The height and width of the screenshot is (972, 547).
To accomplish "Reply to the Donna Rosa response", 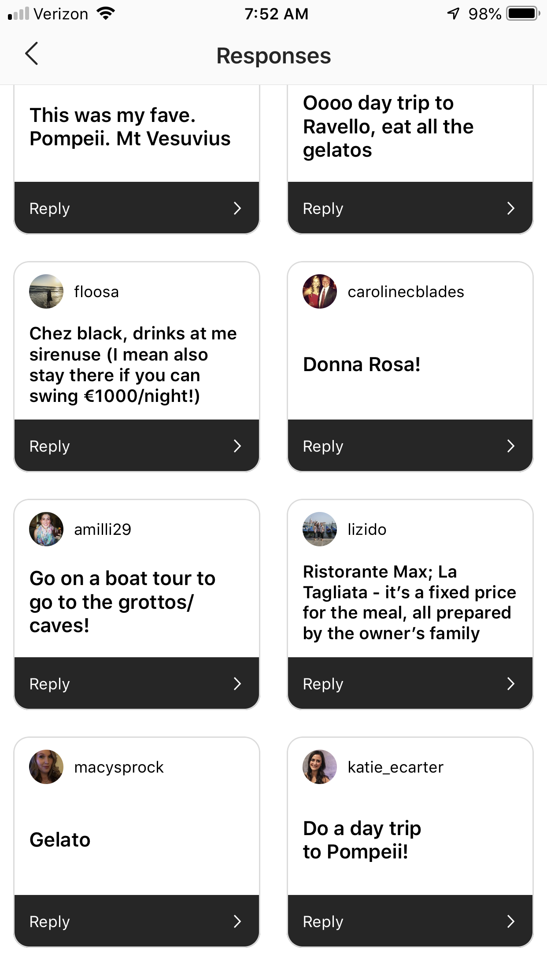I will 410,445.
